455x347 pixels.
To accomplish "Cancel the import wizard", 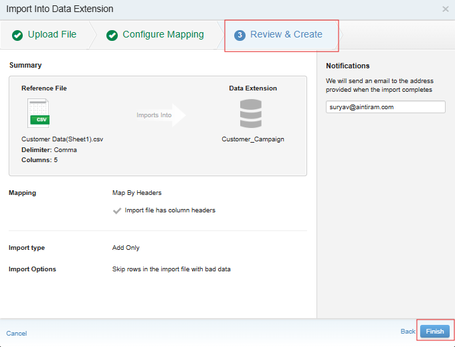I will (17, 333).
